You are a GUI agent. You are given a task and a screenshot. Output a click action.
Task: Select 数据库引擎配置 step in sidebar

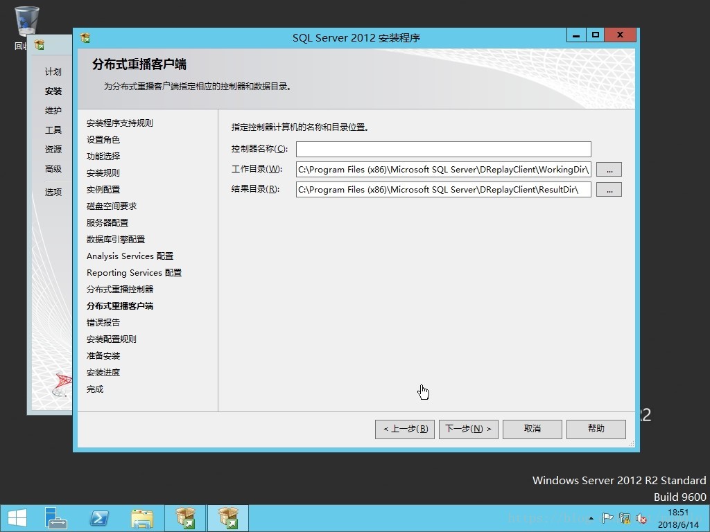pos(116,239)
